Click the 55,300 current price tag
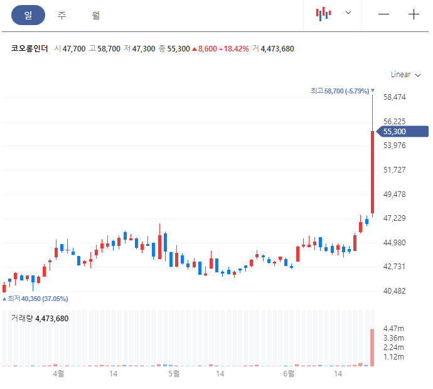Viewport: 433px width, 389px height. pyautogui.click(x=403, y=131)
